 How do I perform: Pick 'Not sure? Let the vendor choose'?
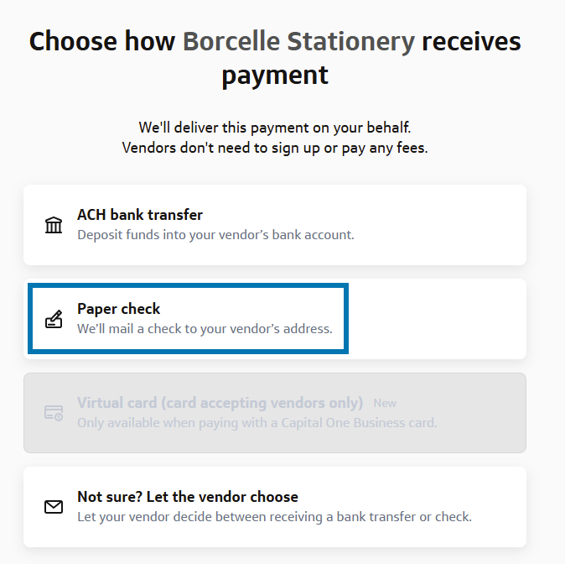click(187, 497)
